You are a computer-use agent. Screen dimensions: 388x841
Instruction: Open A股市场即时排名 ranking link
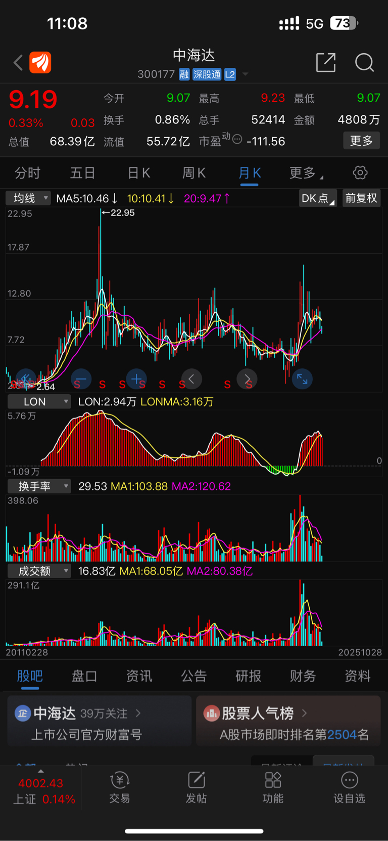pyautogui.click(x=294, y=735)
